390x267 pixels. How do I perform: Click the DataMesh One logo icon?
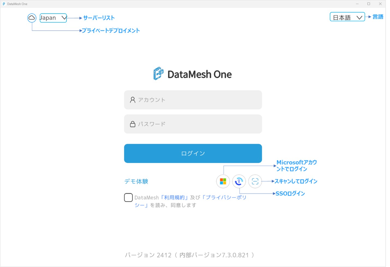pyautogui.click(x=158, y=74)
